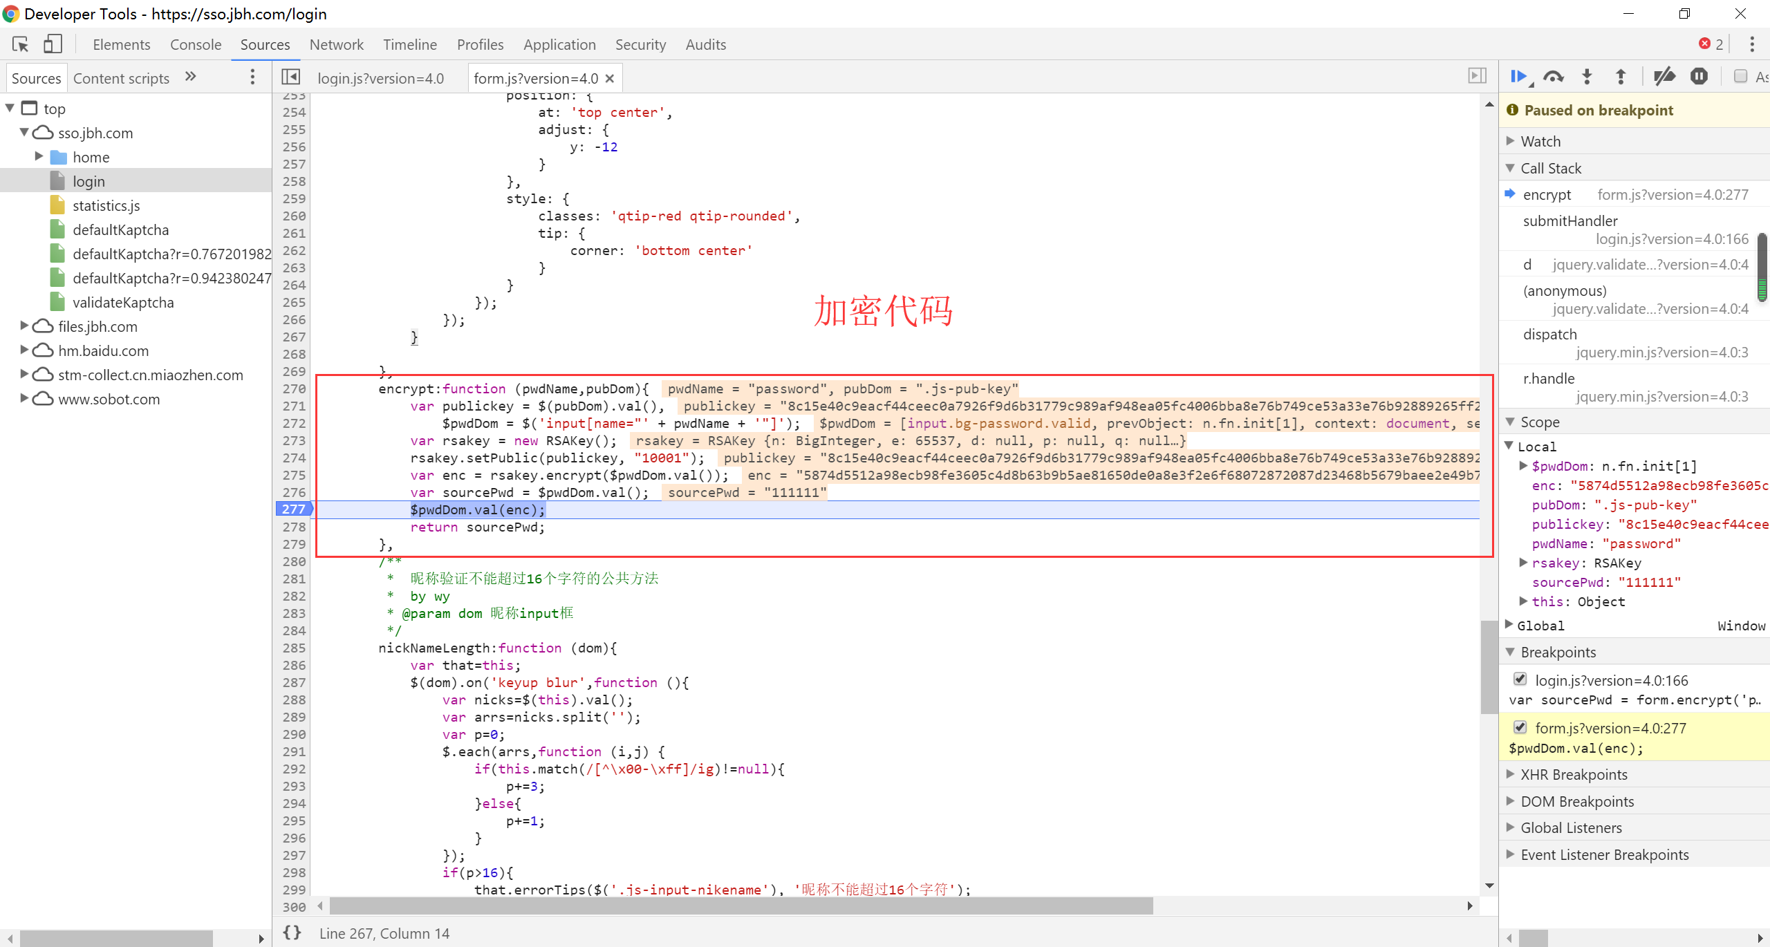Toggle pause on exceptions button
The image size is (1770, 947).
point(1699,77)
